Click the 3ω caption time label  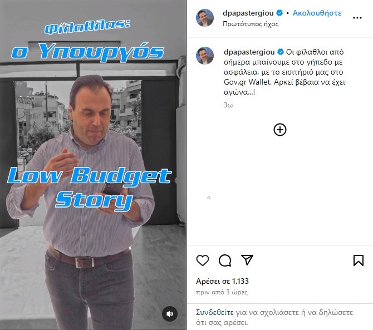click(228, 105)
